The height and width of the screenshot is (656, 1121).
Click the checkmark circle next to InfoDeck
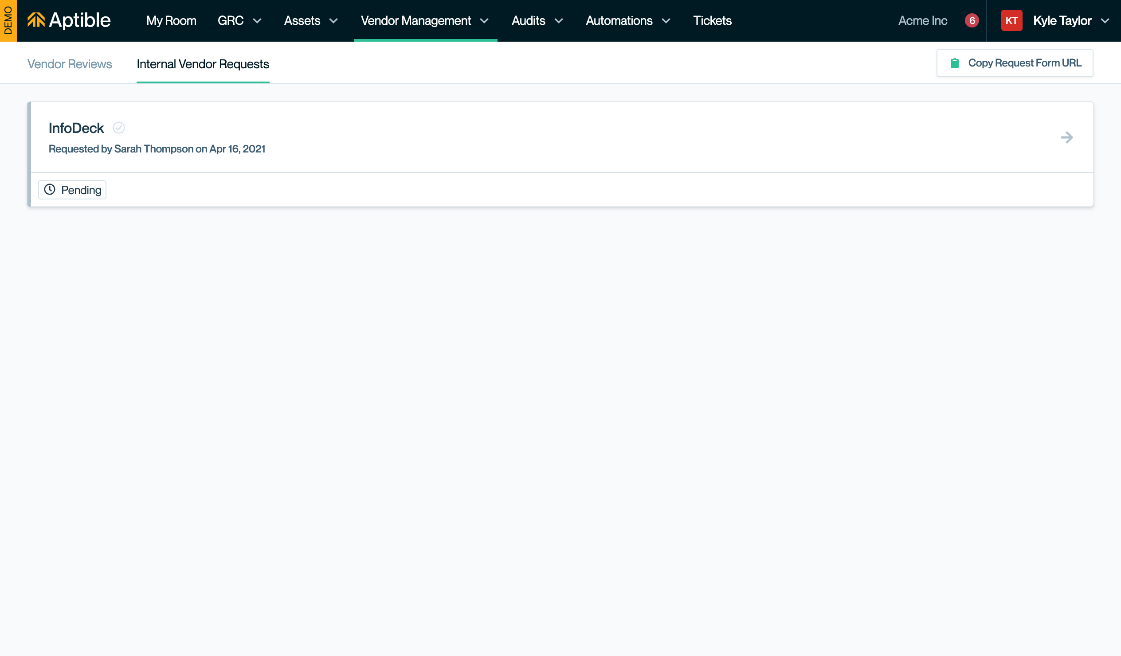click(119, 128)
